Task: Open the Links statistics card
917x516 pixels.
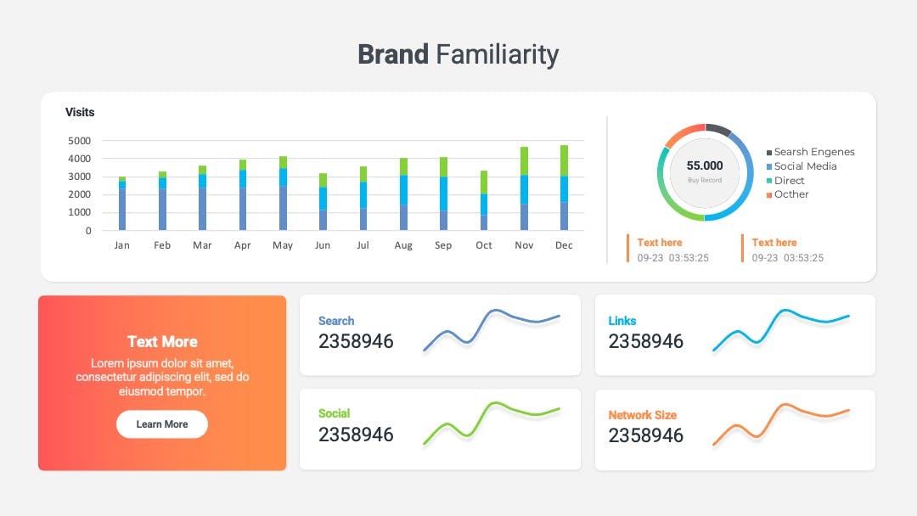Action: pyautogui.click(x=734, y=334)
